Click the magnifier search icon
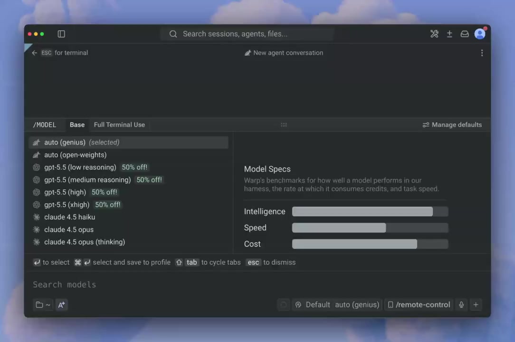 point(173,34)
